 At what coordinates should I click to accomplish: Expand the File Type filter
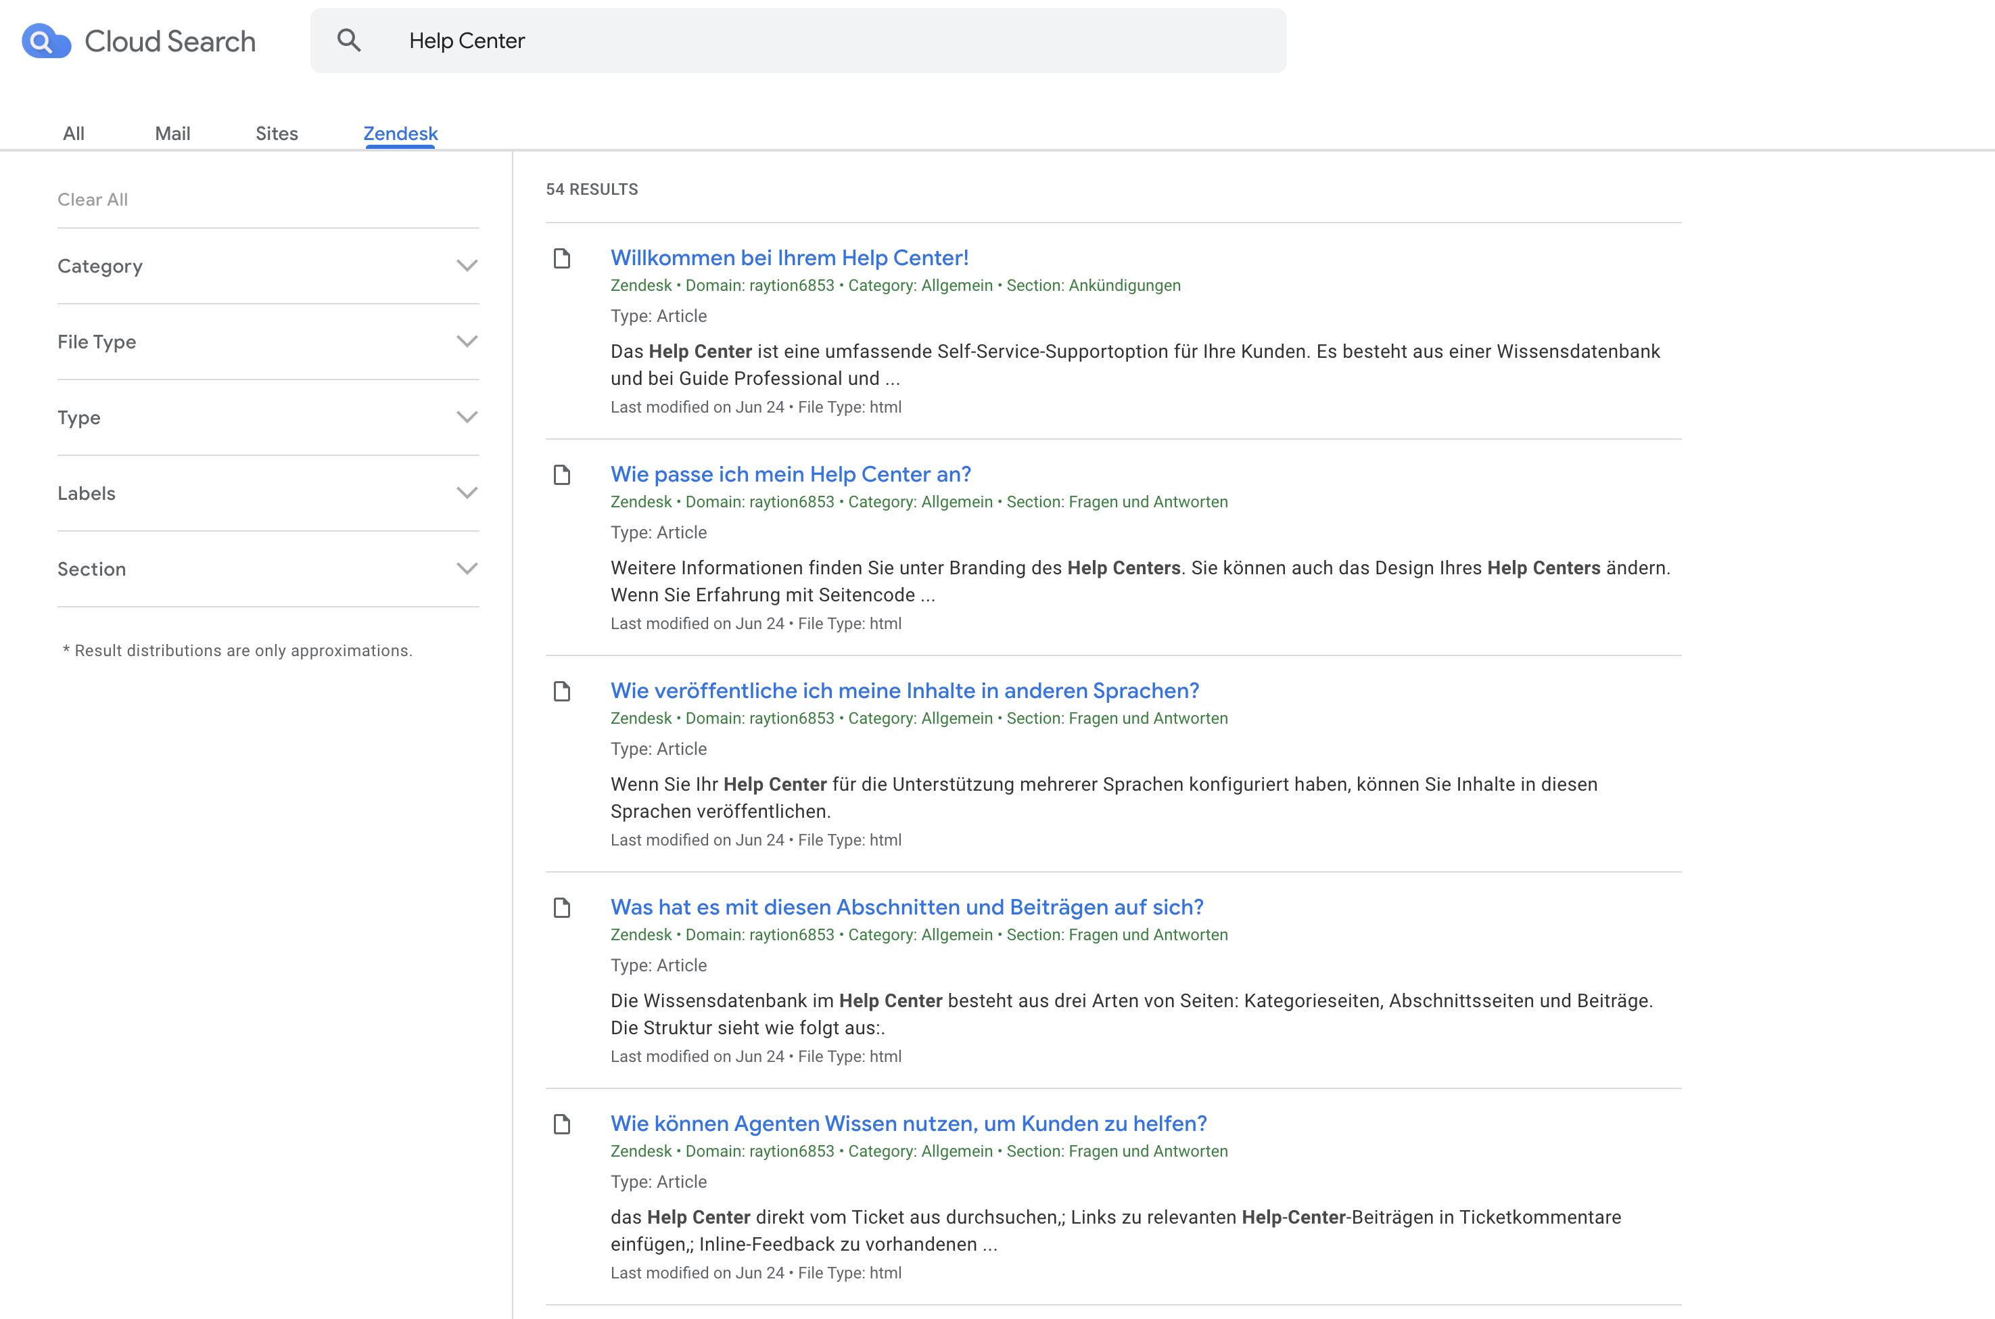(x=467, y=342)
